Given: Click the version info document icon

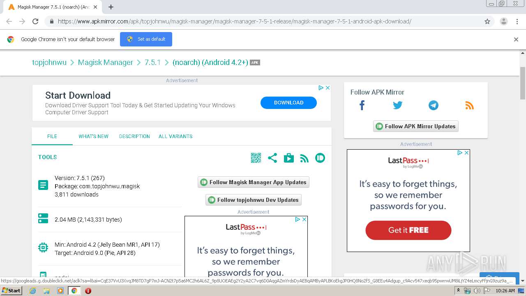Looking at the screenshot, I should pyautogui.click(x=43, y=185).
